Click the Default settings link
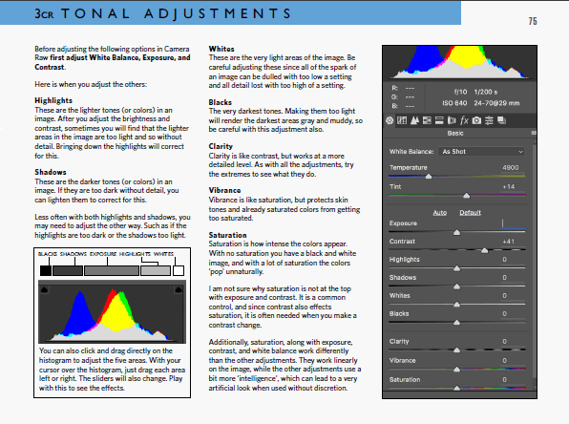This screenshot has height=424, width=569. coord(470,213)
